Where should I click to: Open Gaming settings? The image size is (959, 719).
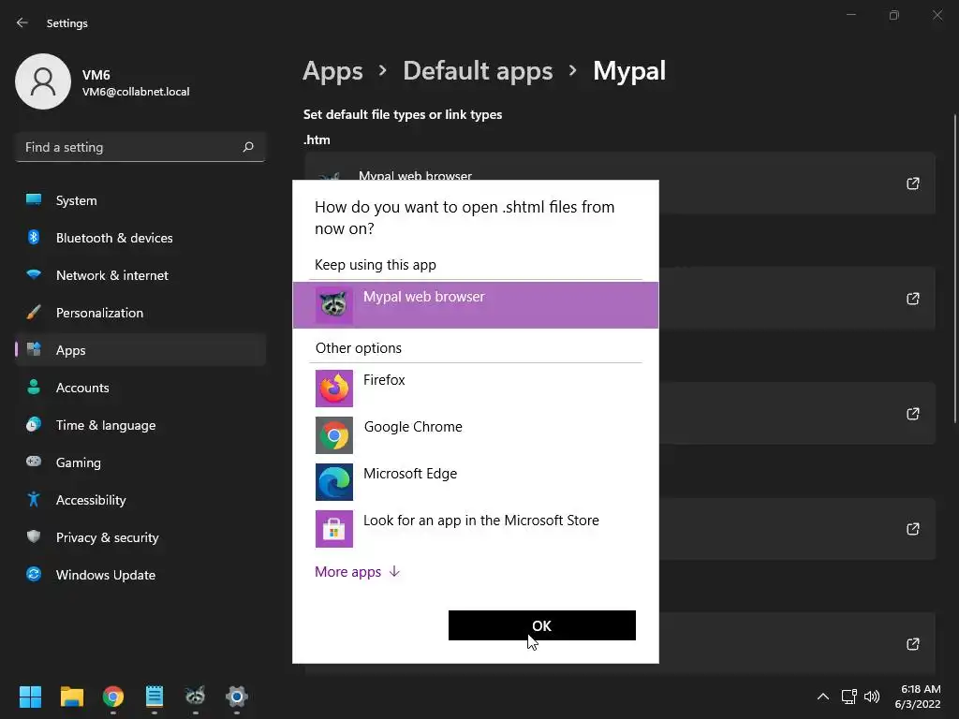[x=140, y=462]
